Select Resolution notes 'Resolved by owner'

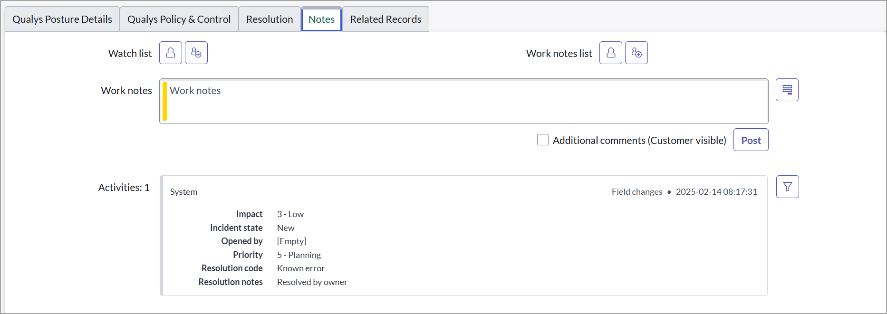[312, 282]
